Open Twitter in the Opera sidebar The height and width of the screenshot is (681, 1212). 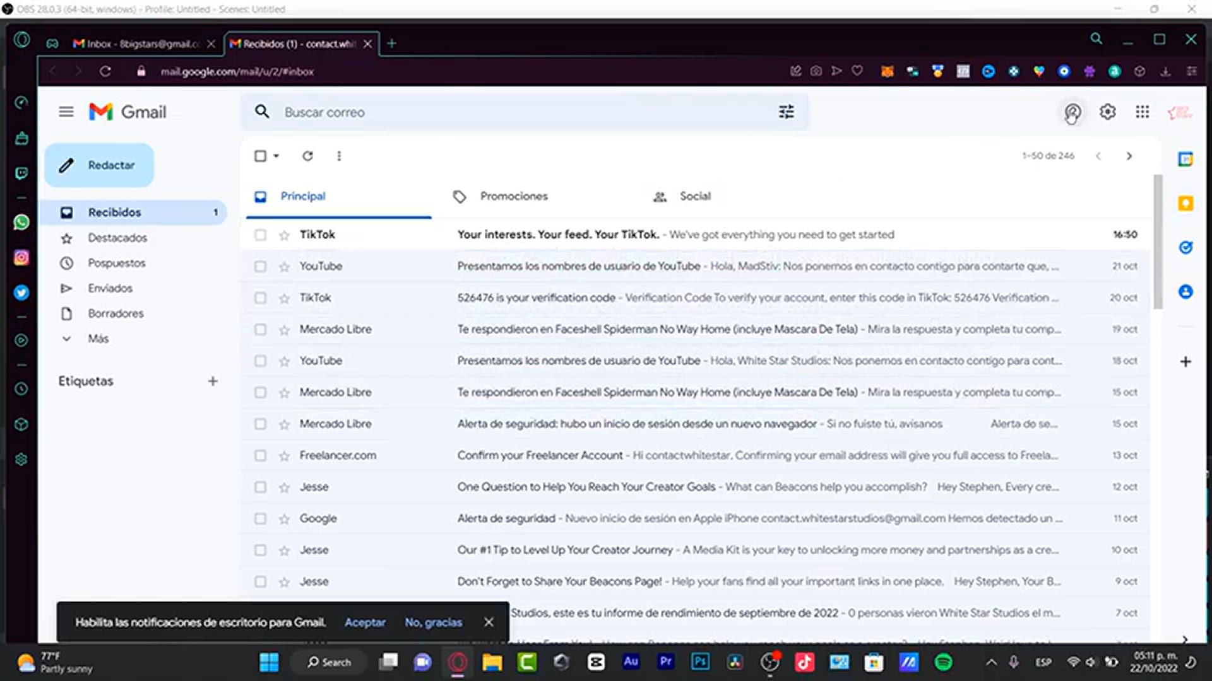click(x=21, y=293)
